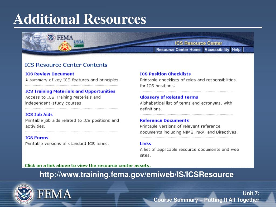Viewport: 276px width, 207px height.
Task: Open ICS Training Materials and Opportunities link
Action: [70, 91]
